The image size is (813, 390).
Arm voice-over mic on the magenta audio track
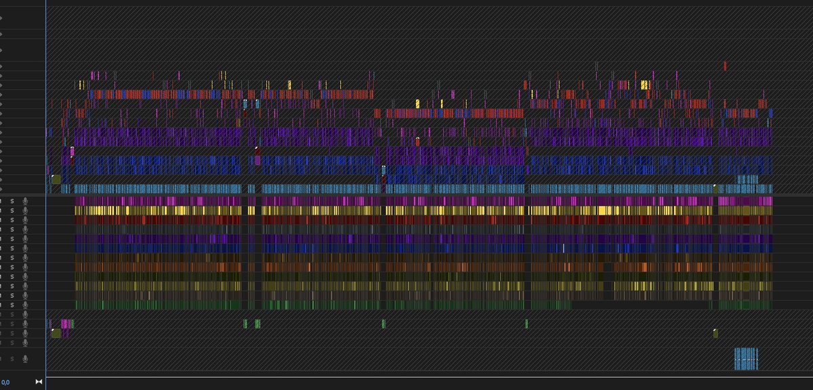(25, 201)
